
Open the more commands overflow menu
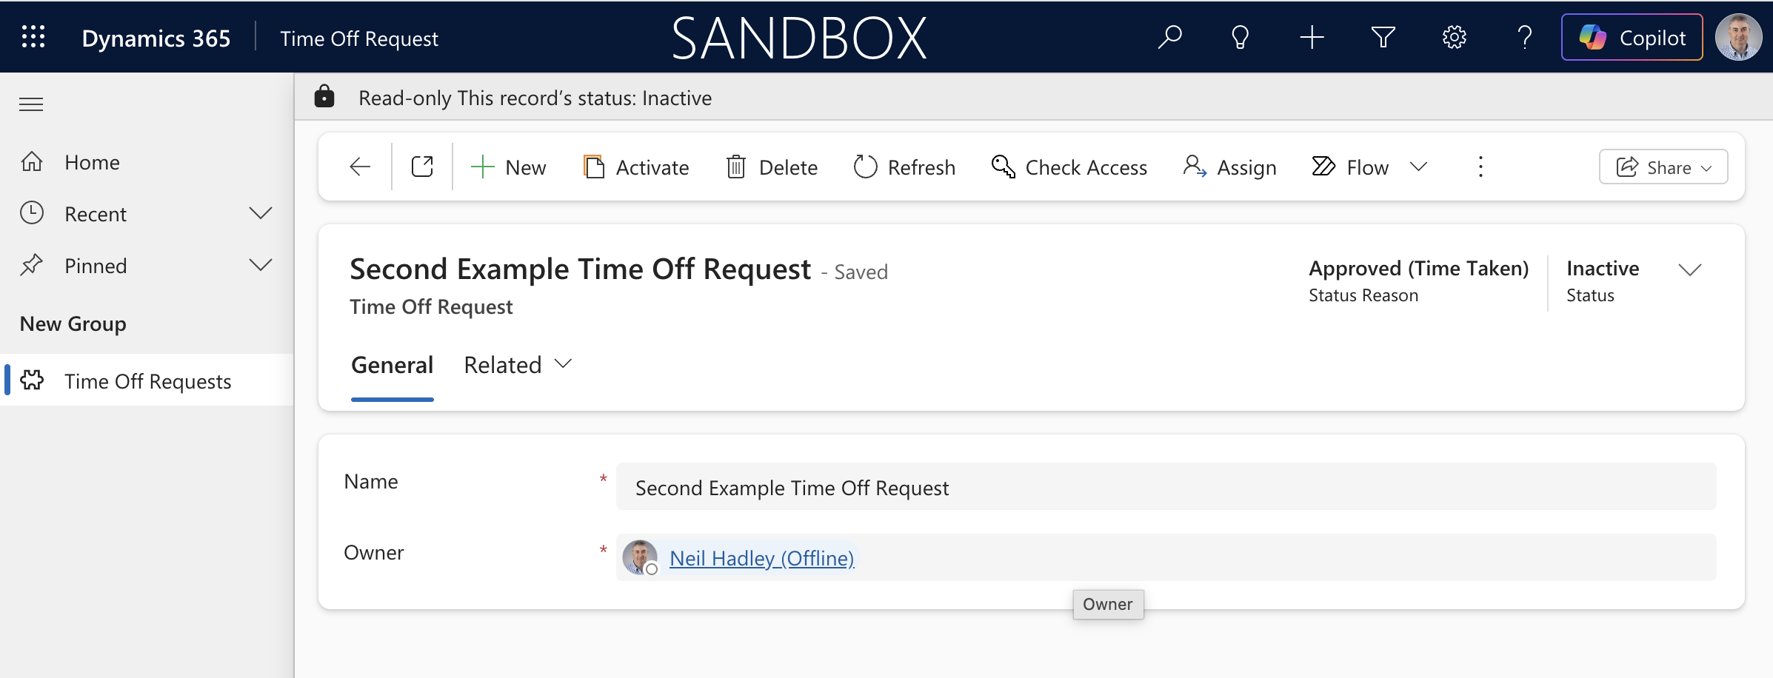[1480, 167]
